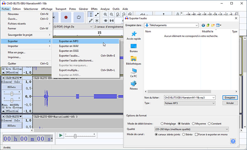Select the Constant bitrate mode

coord(209,123)
